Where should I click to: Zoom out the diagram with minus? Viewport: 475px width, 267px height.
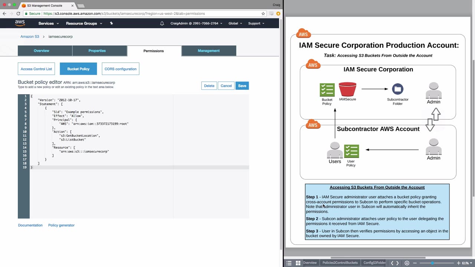click(415, 263)
